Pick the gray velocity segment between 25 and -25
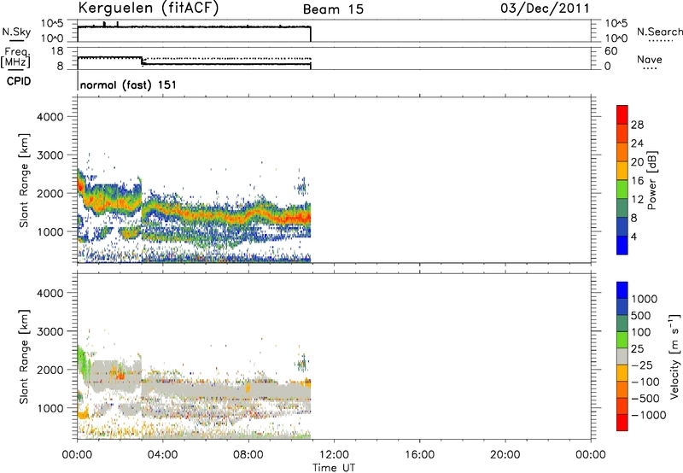The height and width of the screenshot is (473, 683). [622, 357]
